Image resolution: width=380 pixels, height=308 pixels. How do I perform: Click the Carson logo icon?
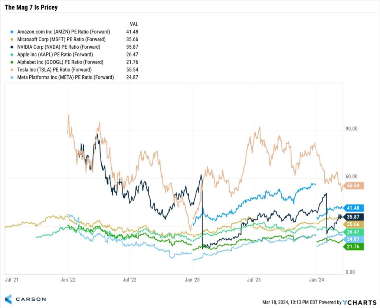coord(9,298)
